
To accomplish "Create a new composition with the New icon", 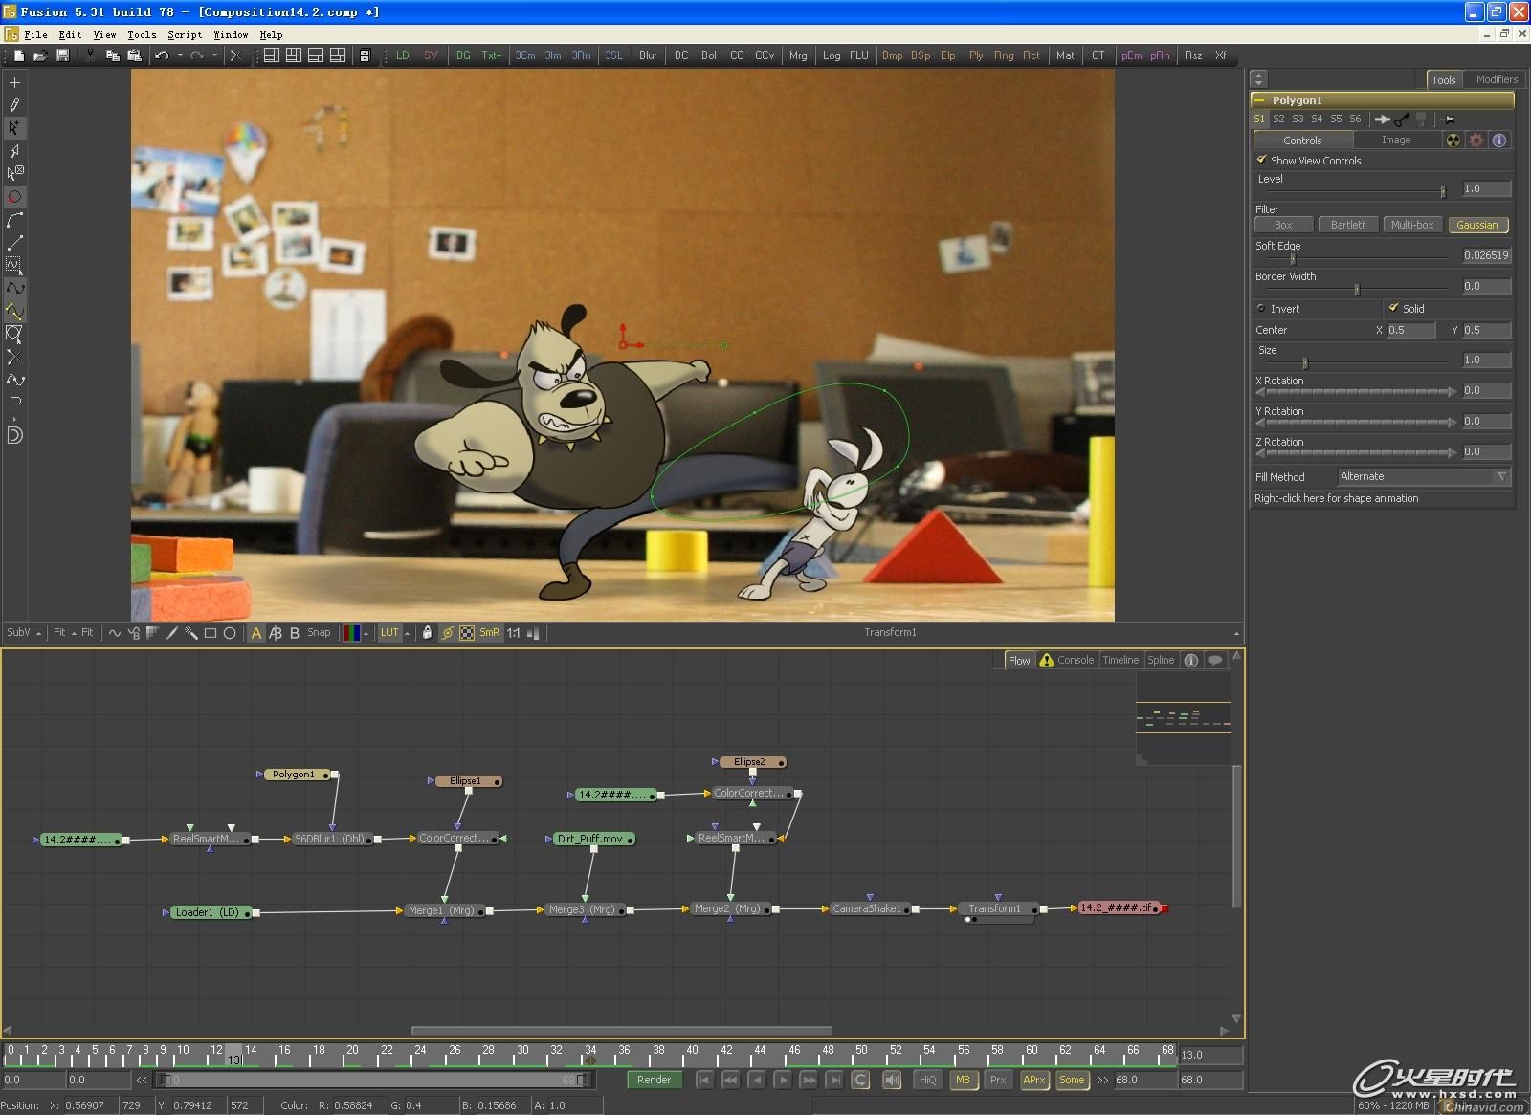I will pyautogui.click(x=18, y=55).
